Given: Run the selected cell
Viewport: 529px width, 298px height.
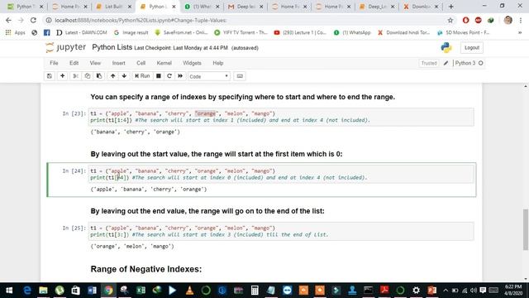Looking at the screenshot, I should pyautogui.click(x=142, y=76).
